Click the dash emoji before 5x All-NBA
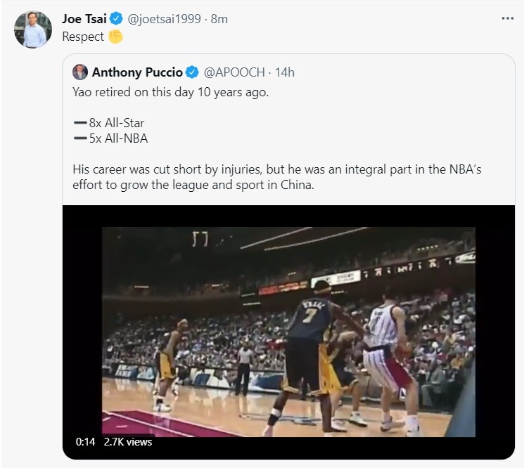 [79, 138]
